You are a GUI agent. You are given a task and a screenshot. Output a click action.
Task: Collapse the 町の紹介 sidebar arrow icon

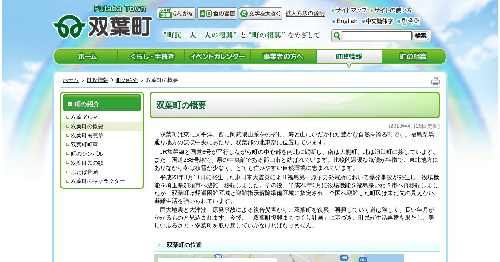click(x=70, y=104)
